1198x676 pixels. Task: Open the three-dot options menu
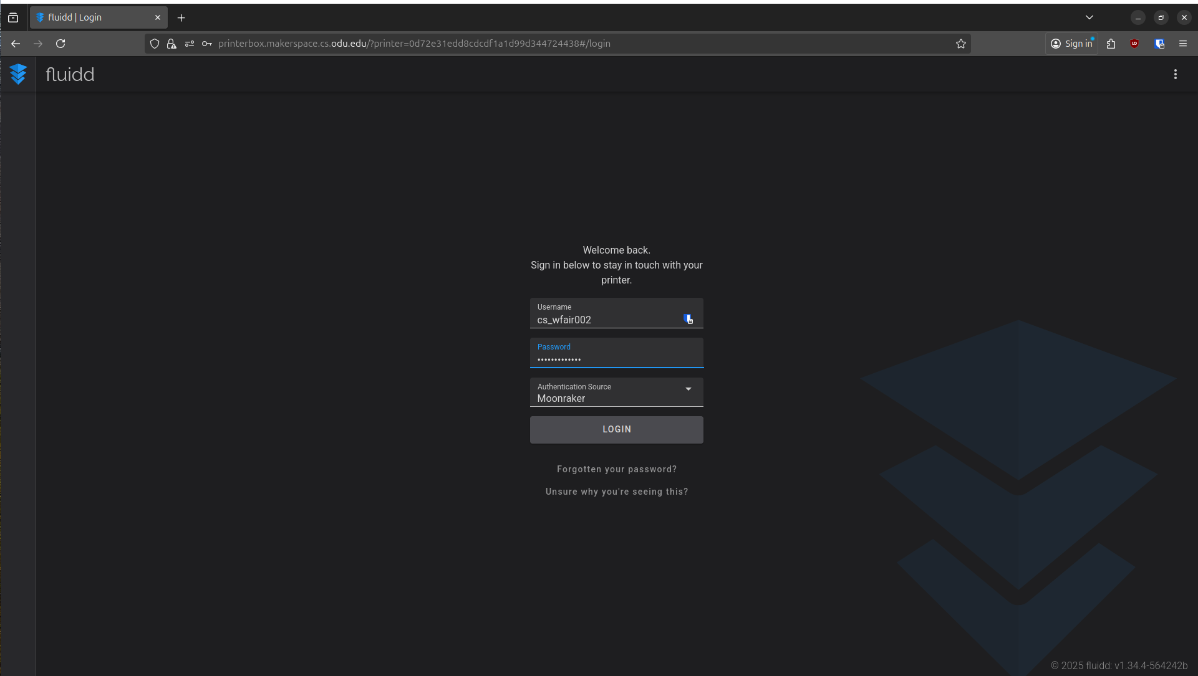point(1175,74)
